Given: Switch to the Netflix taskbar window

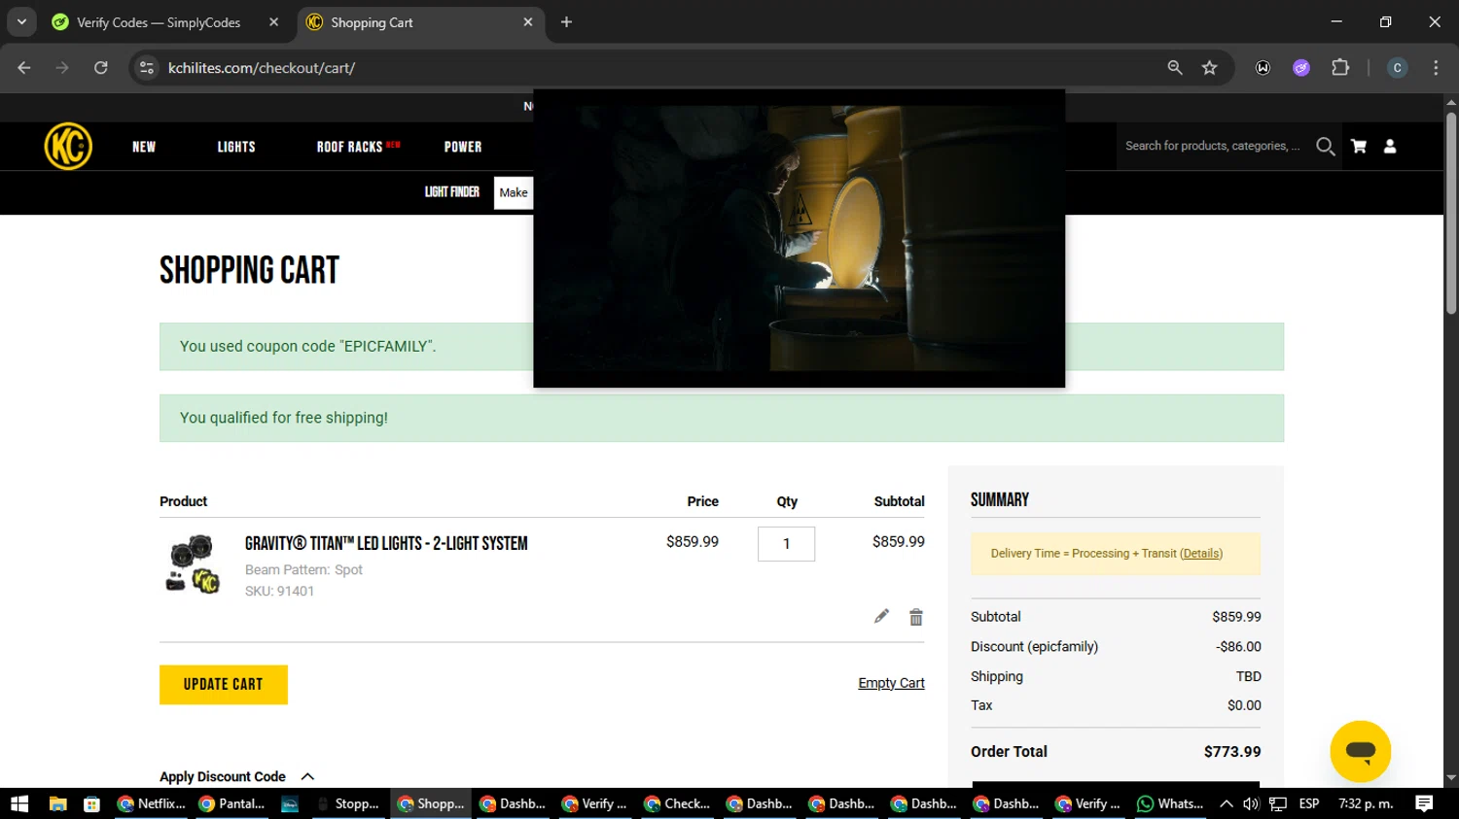Looking at the screenshot, I should pos(151,803).
